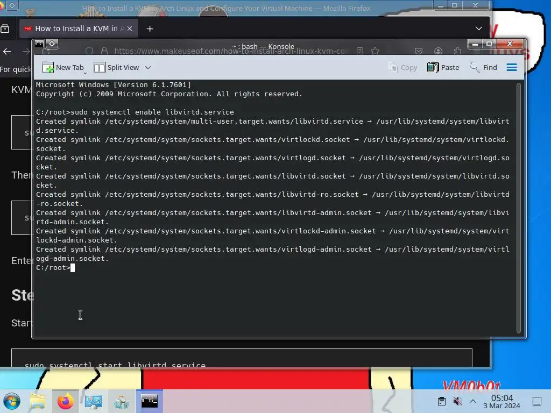Close the How to Install a KVM tab
The height and width of the screenshot is (413, 551).
(x=130, y=29)
